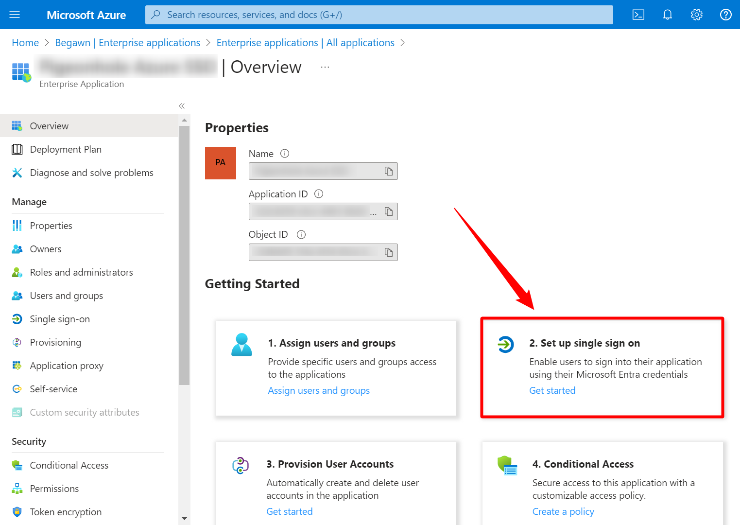This screenshot has width=740, height=525.
Task: Click the '4. Conditional Access' card title
Action: 583,464
